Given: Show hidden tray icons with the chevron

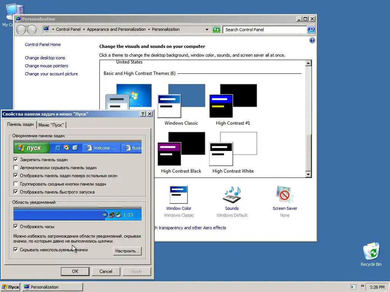Looking at the screenshot, I should click(x=363, y=286).
